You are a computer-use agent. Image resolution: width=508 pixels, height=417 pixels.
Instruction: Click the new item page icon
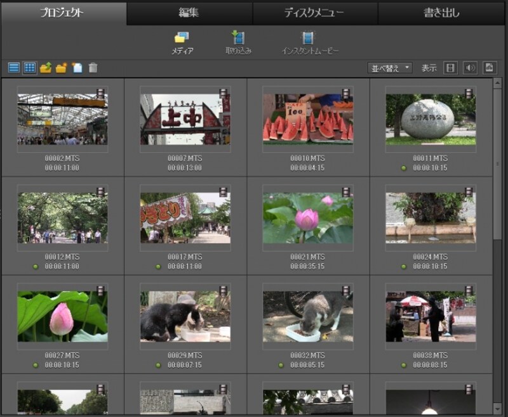pos(77,68)
